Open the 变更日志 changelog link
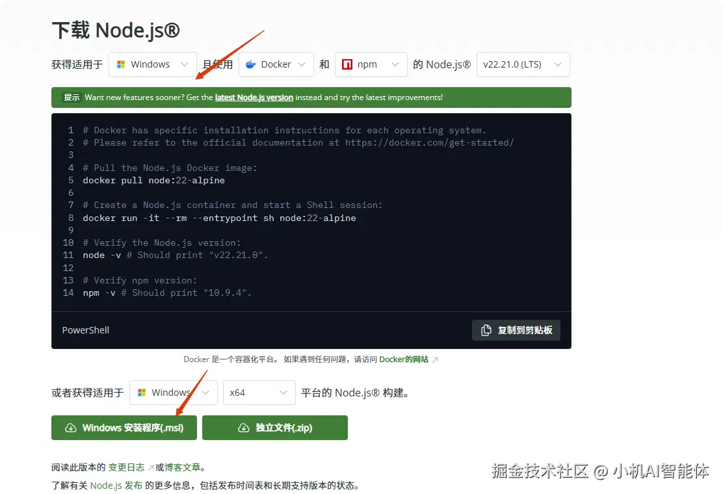 tap(126, 467)
